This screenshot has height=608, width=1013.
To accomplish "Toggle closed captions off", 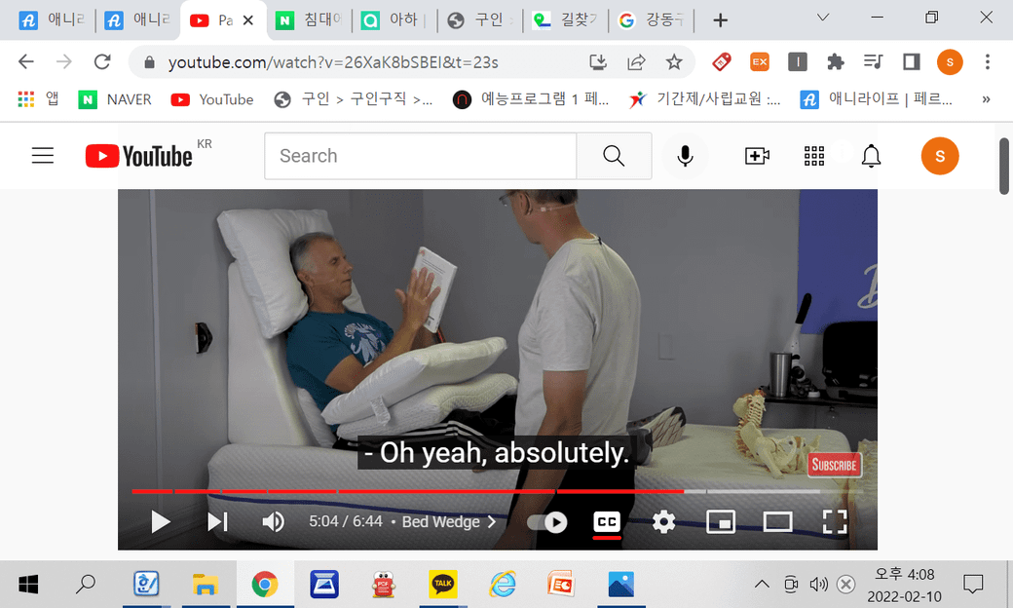I will [607, 522].
